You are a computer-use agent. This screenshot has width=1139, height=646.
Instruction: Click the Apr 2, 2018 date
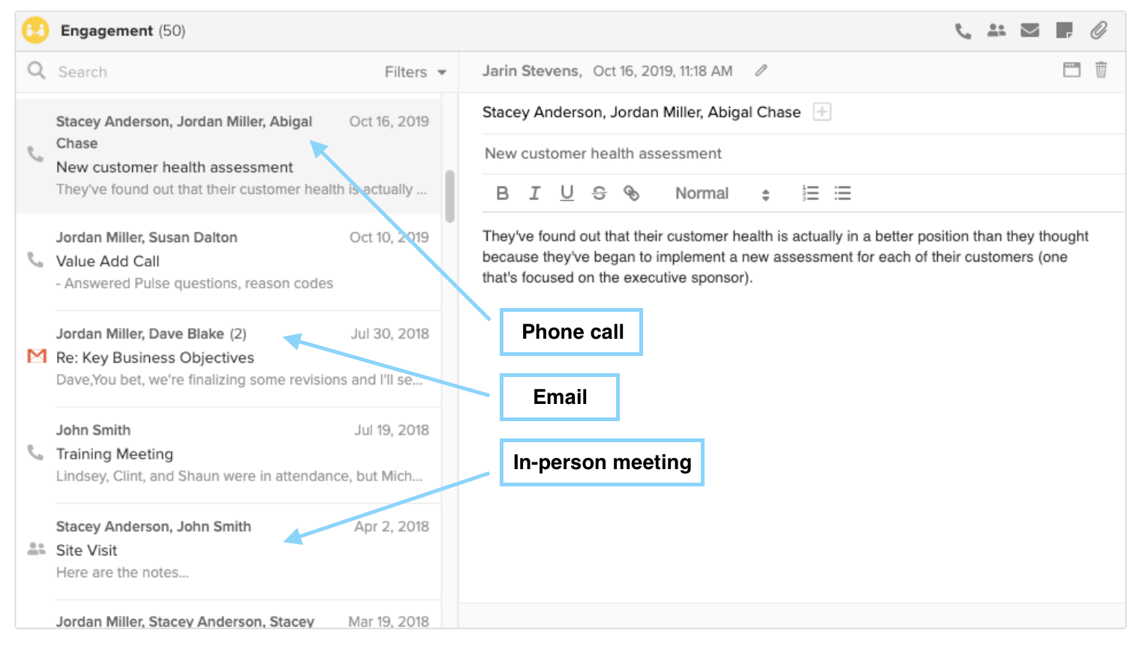pyautogui.click(x=392, y=527)
